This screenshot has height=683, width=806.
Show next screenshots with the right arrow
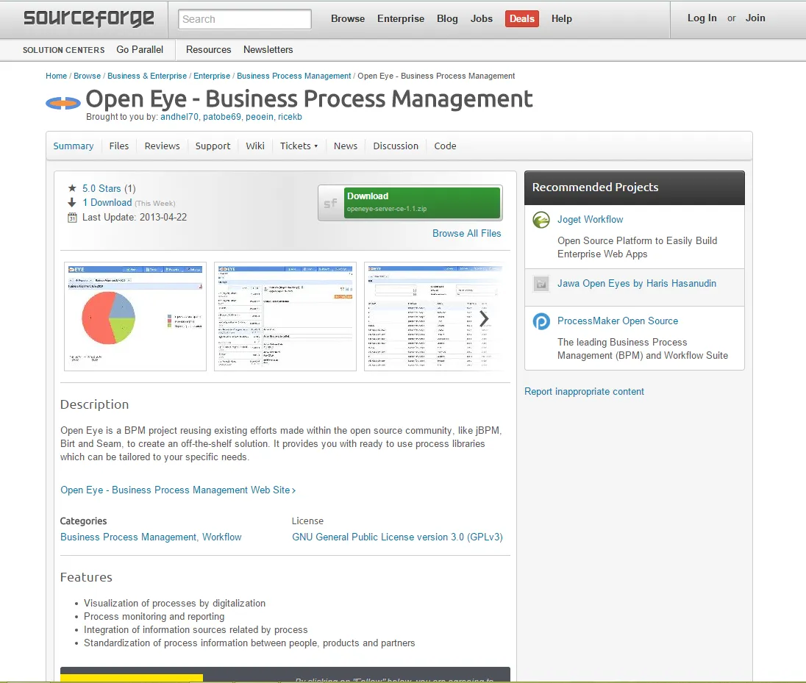click(484, 318)
